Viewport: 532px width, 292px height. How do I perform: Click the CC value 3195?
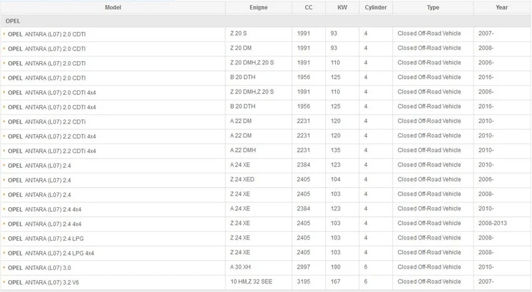point(303,281)
